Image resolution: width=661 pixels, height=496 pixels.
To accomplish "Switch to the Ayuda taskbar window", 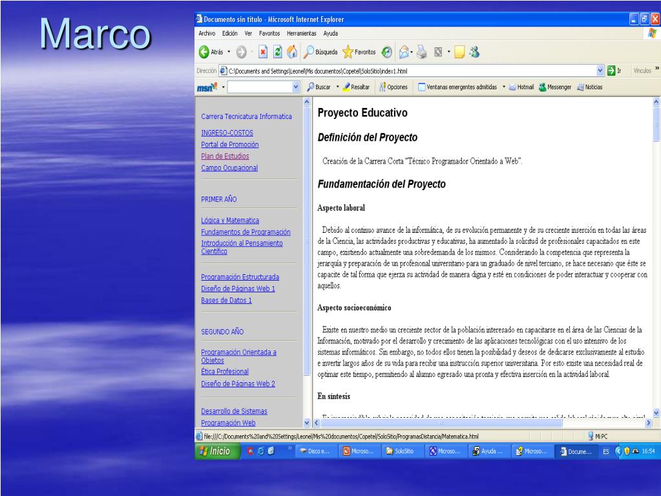I will [x=488, y=451].
